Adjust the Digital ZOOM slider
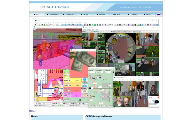The width and height of the screenshot is (192, 120). (69, 101)
